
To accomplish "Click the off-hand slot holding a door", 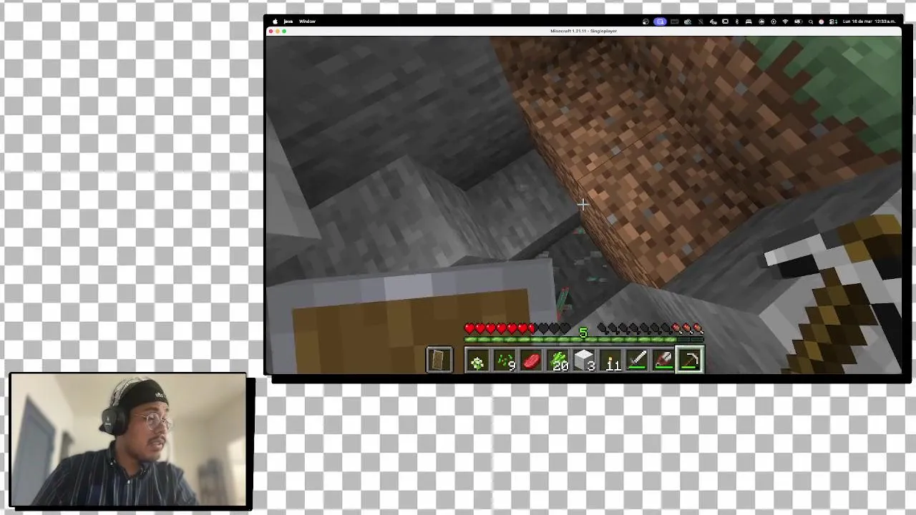I will 439,360.
